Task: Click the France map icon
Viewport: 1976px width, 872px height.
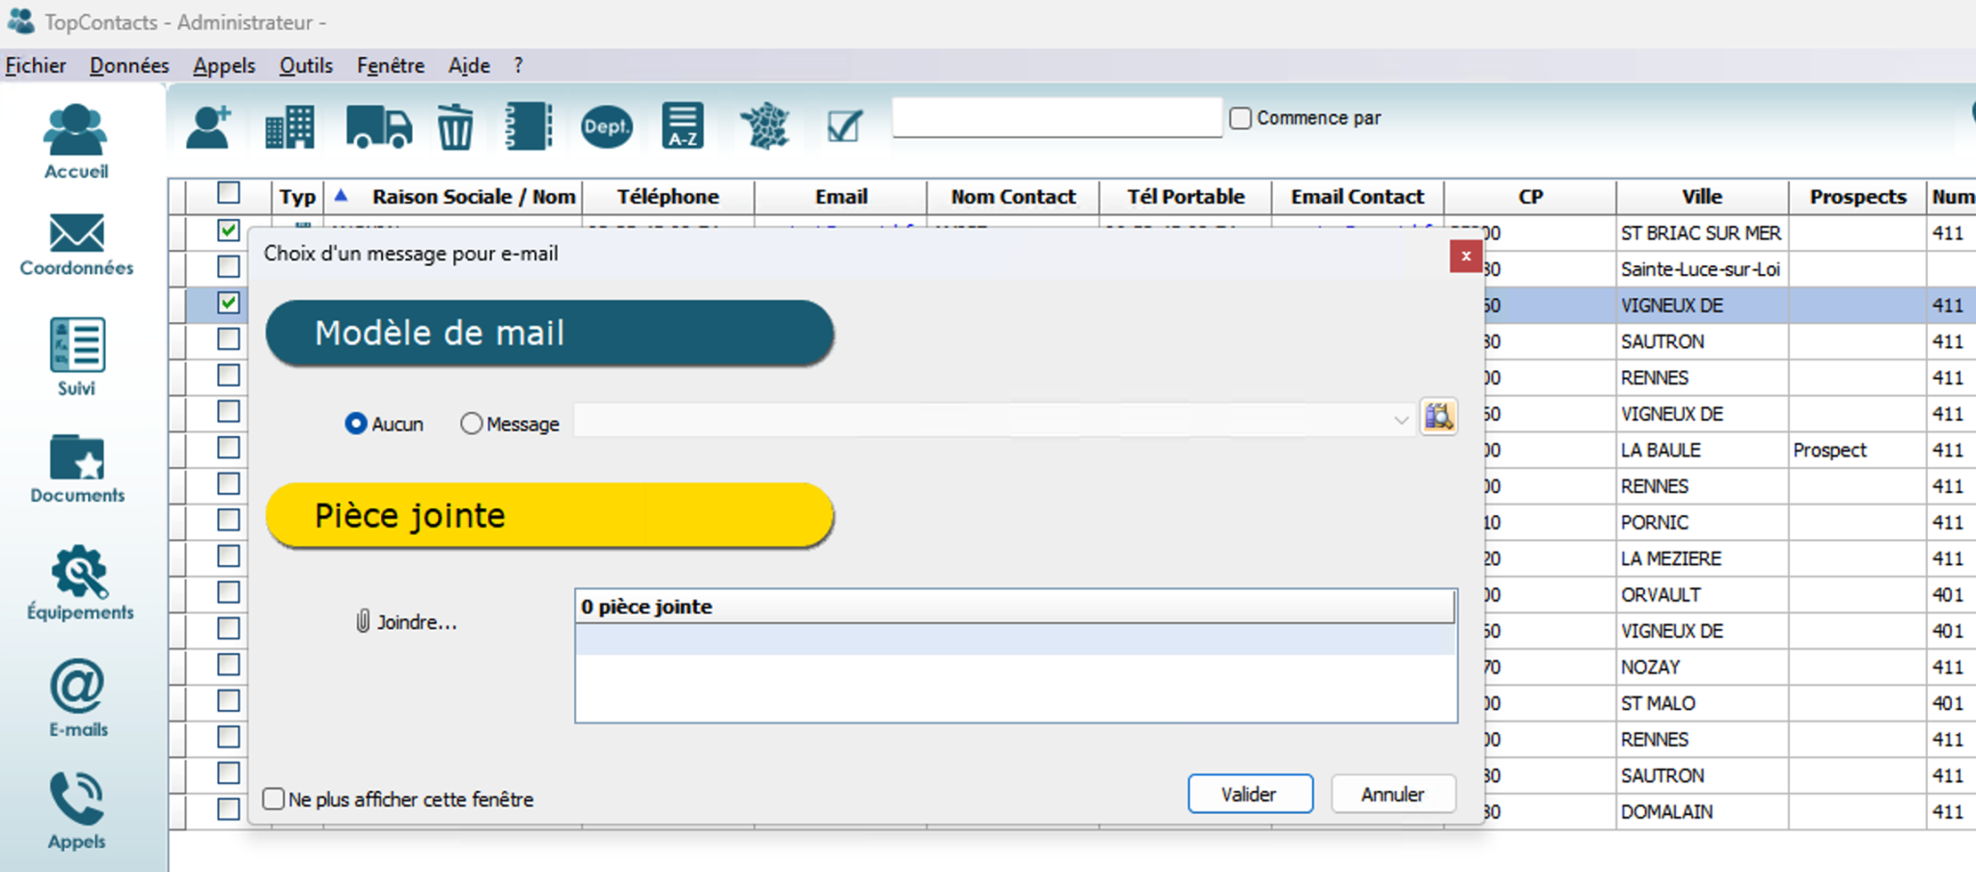Action: [x=764, y=127]
